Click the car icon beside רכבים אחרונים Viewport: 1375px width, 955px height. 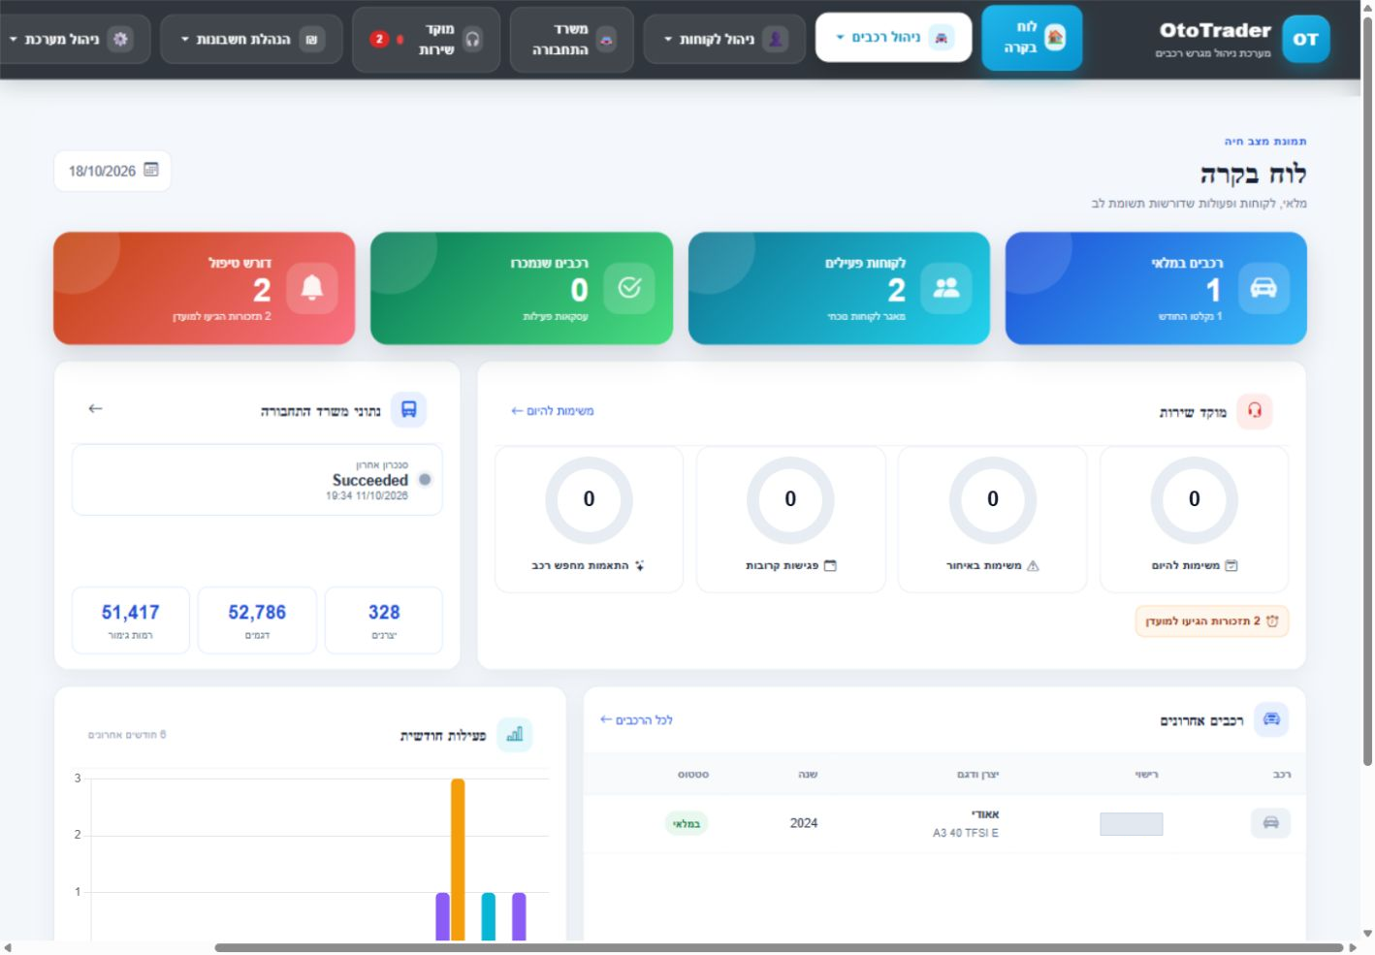click(1271, 719)
